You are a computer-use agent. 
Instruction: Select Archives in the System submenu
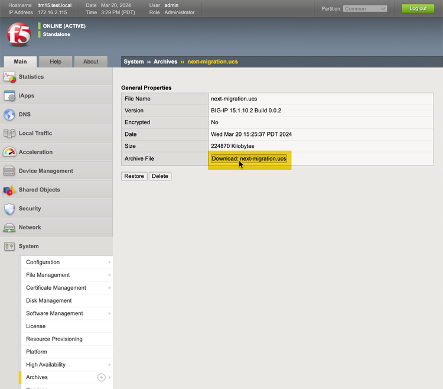[37, 377]
